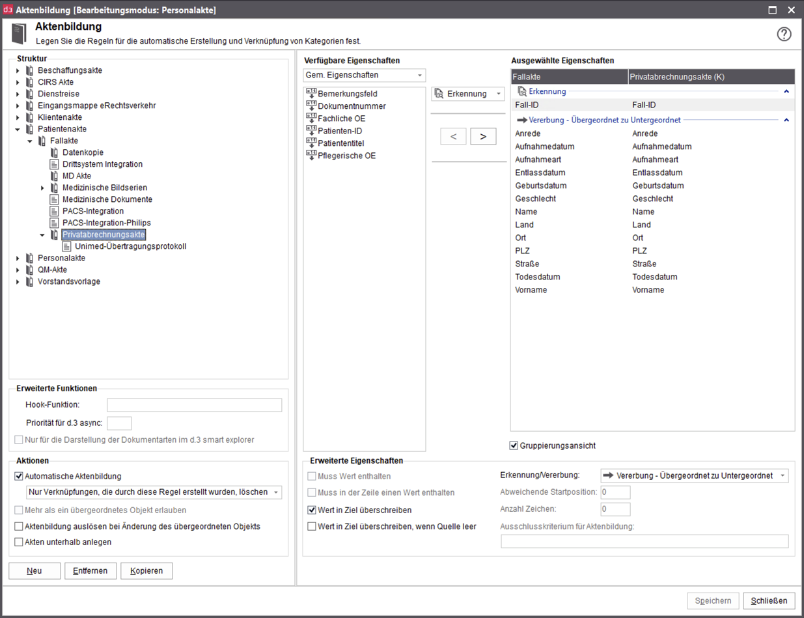The image size is (804, 618).
Task: Click the d.3 logo in the title bar
Action: tap(8, 9)
